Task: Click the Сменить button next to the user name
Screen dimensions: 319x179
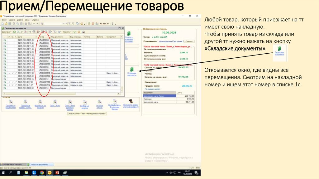Action: pyautogui.click(x=189, y=41)
